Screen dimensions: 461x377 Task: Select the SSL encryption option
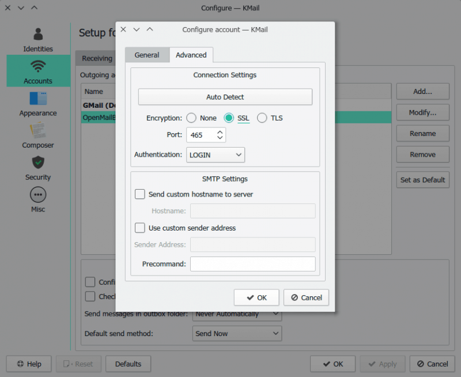tap(229, 118)
